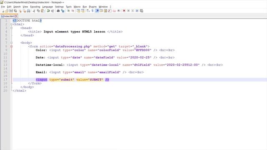Open the ? help menu
This screenshot has width=267, height=150.
click(110, 7)
